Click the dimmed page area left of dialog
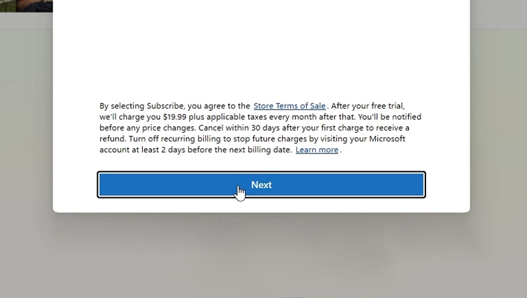Image resolution: width=527 pixels, height=298 pixels. 26,134
